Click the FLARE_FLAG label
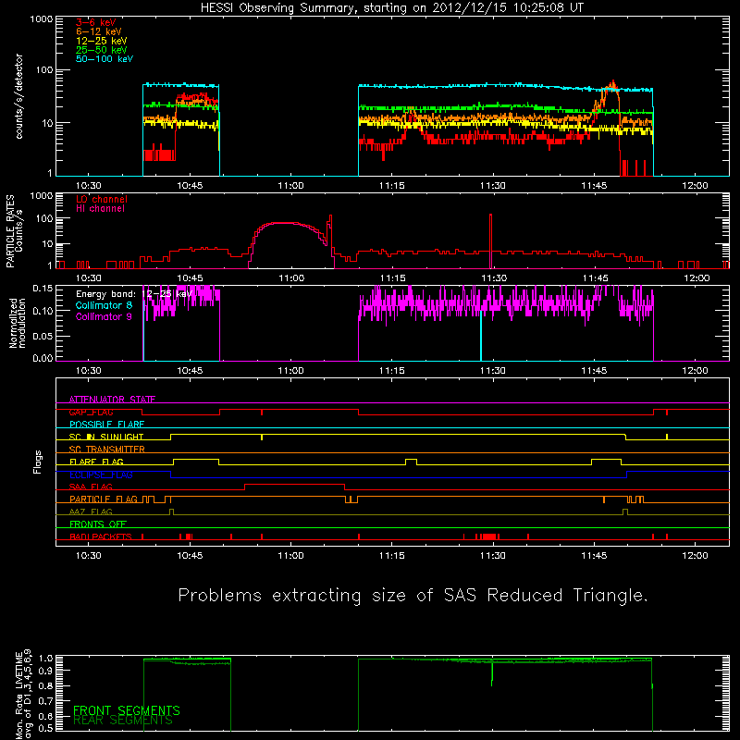Screen dimensions: 740x740 96,462
